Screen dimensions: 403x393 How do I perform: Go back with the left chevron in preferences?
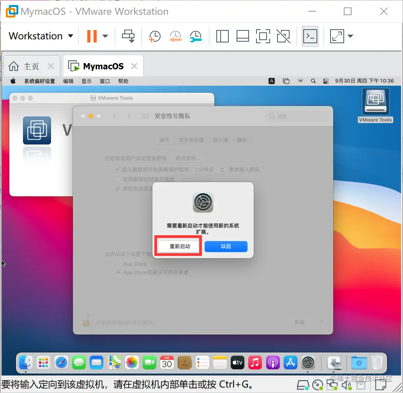pos(115,116)
